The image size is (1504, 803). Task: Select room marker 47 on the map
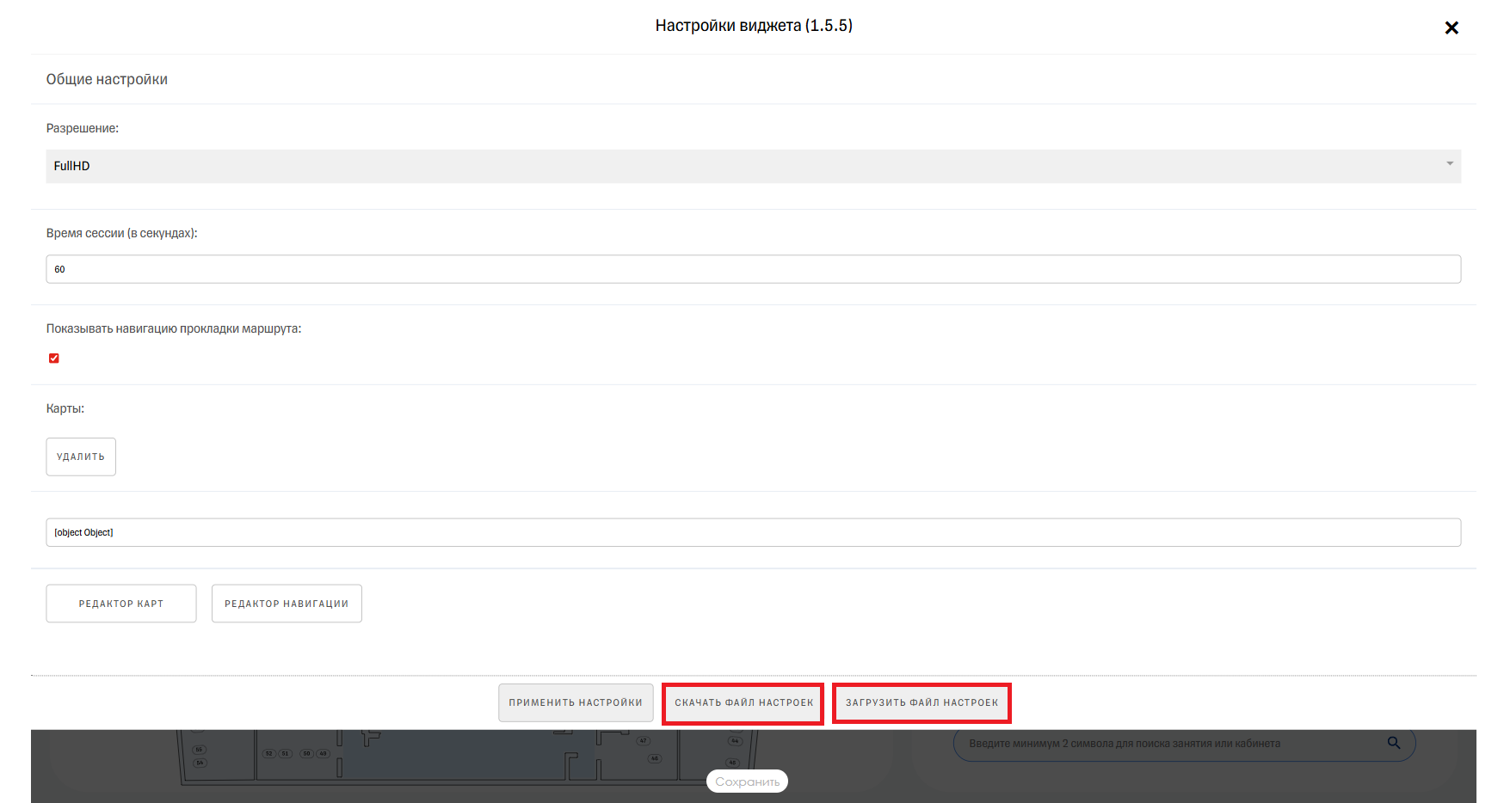pos(643,740)
